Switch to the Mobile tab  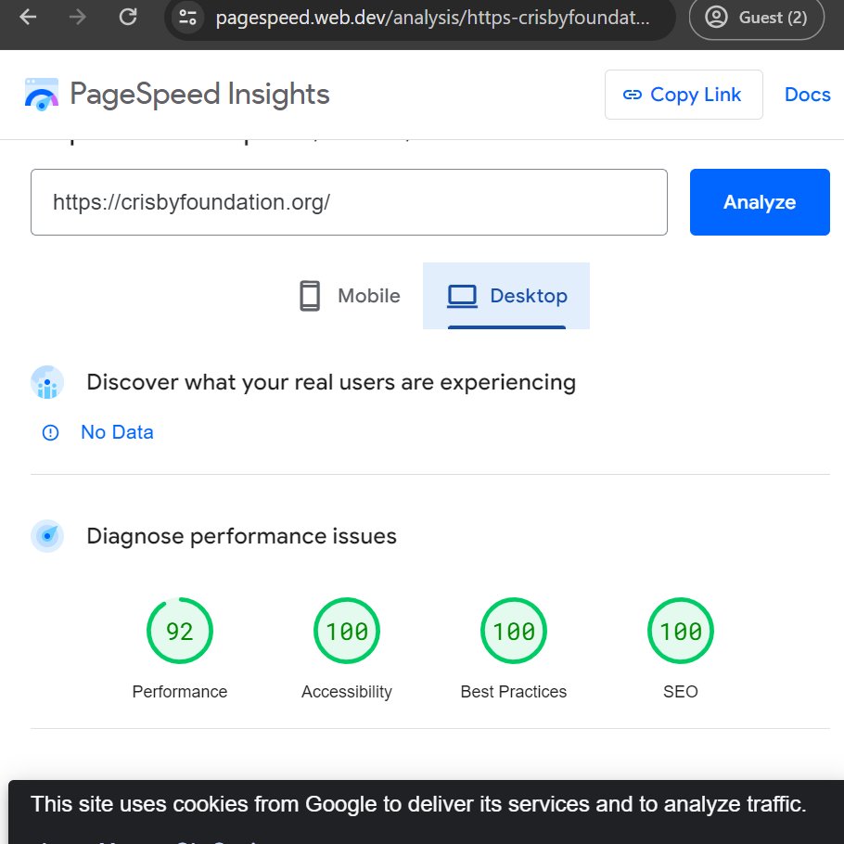click(350, 296)
